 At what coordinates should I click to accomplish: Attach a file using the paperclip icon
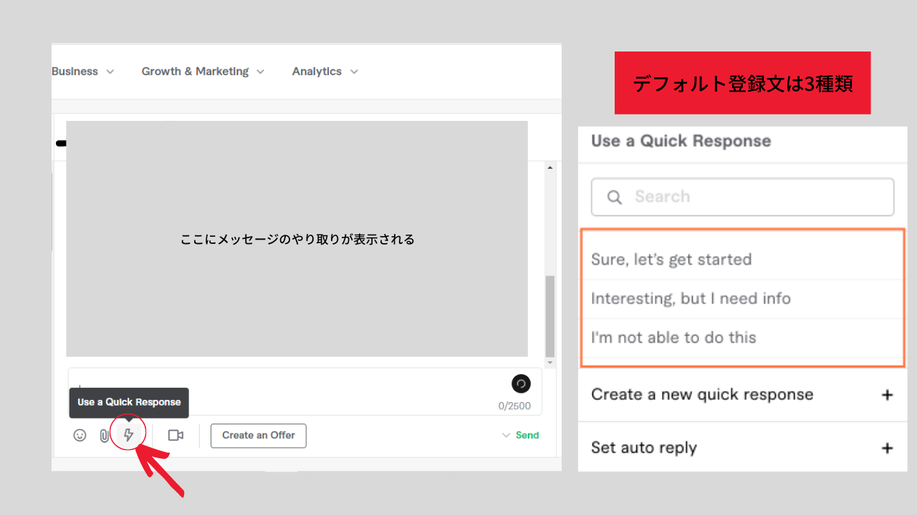click(104, 434)
